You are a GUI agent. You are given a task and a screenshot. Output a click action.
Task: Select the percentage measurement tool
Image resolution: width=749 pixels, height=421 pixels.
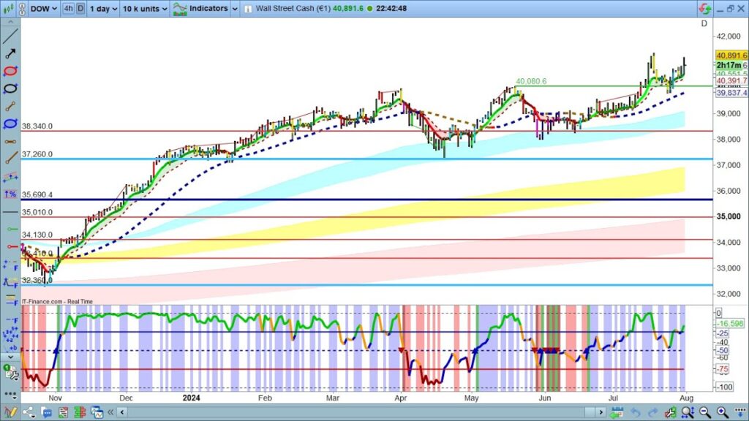pos(10,194)
